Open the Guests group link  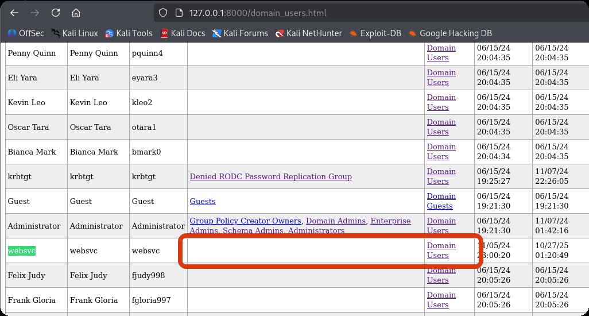coord(203,201)
